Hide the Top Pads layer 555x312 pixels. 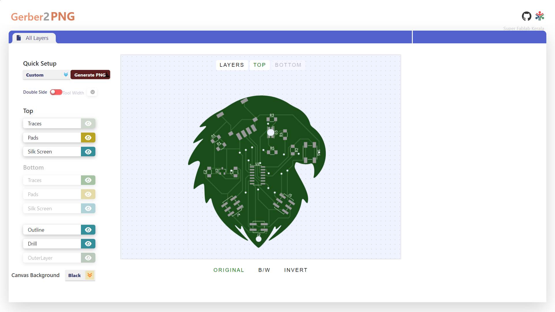tap(88, 138)
